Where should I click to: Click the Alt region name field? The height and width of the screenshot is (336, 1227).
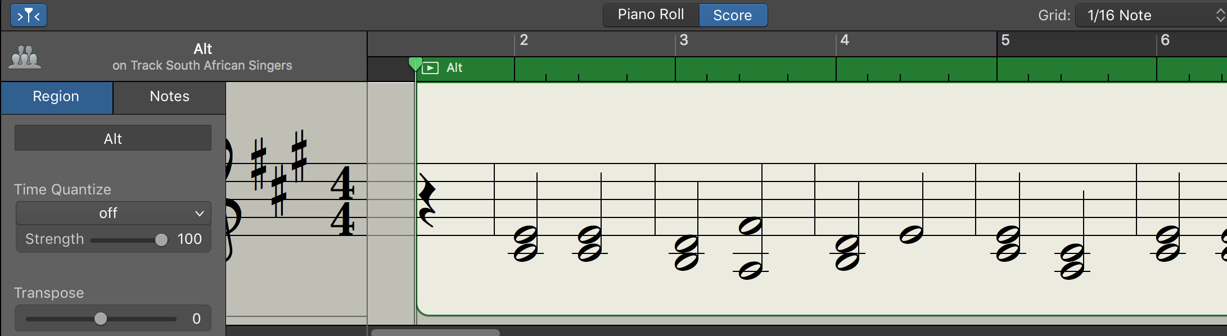(x=113, y=138)
